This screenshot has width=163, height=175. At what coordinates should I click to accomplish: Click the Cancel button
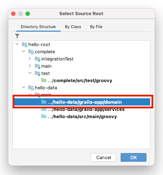tap(103, 157)
